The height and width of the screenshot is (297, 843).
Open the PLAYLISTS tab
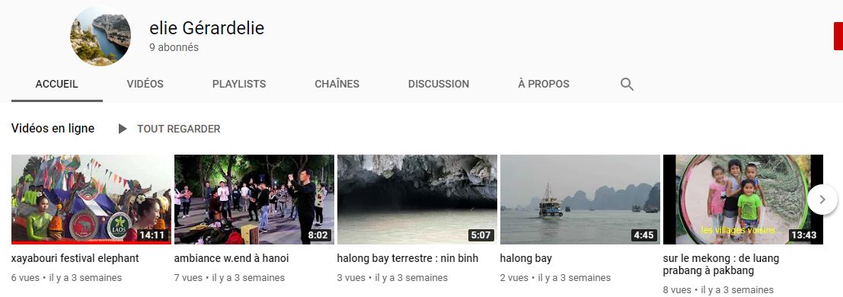click(239, 84)
